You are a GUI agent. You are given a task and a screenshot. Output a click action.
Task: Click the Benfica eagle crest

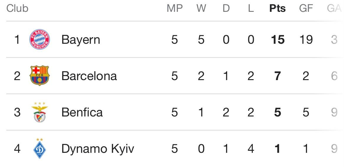40,112
